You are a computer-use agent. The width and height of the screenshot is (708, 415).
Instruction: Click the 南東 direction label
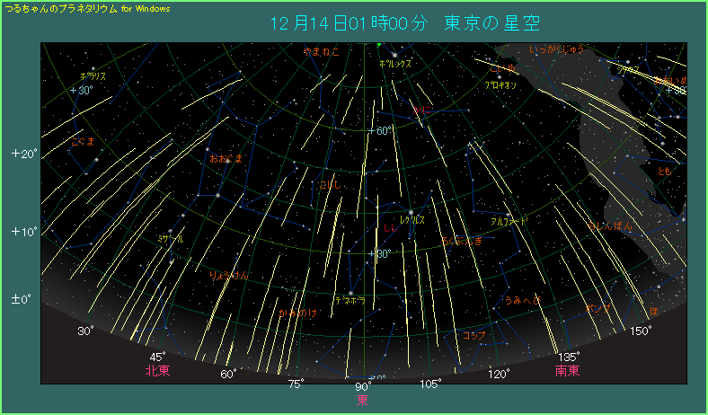point(567,370)
